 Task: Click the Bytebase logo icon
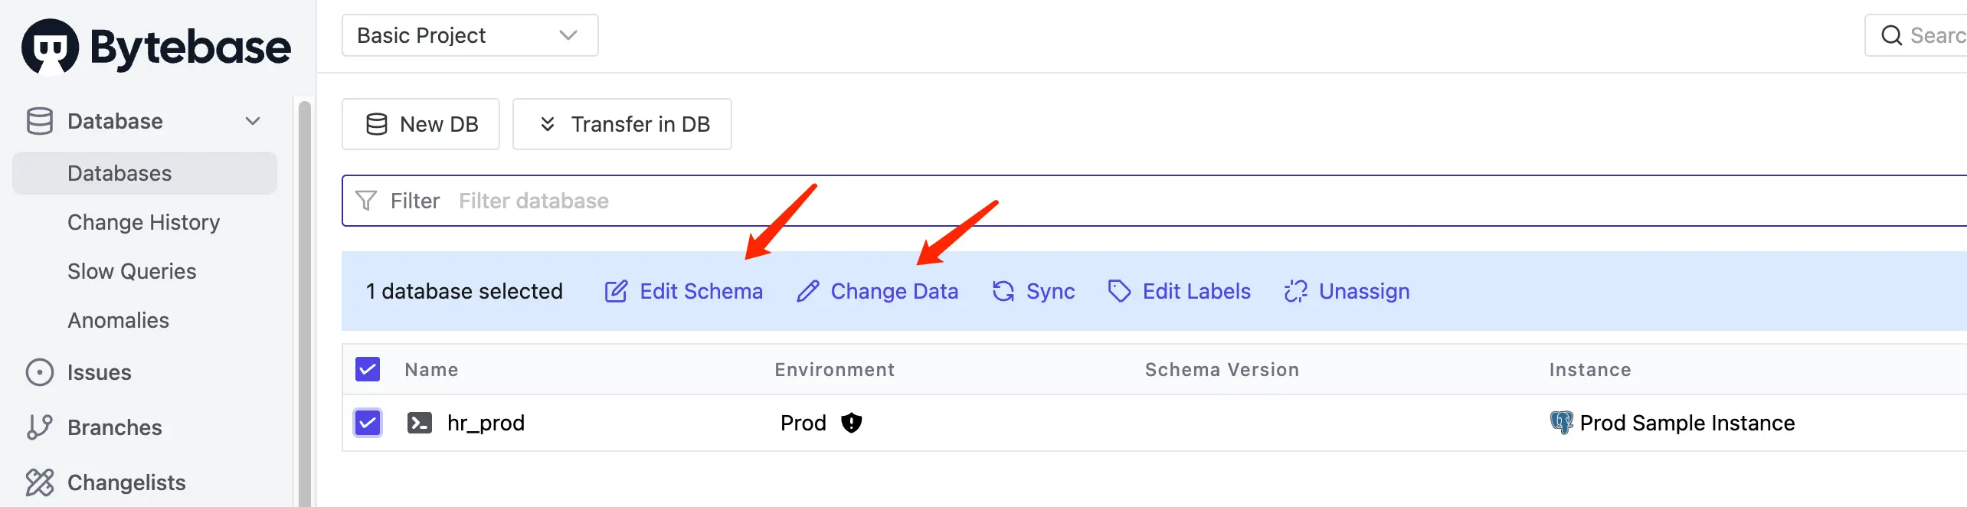[50, 47]
